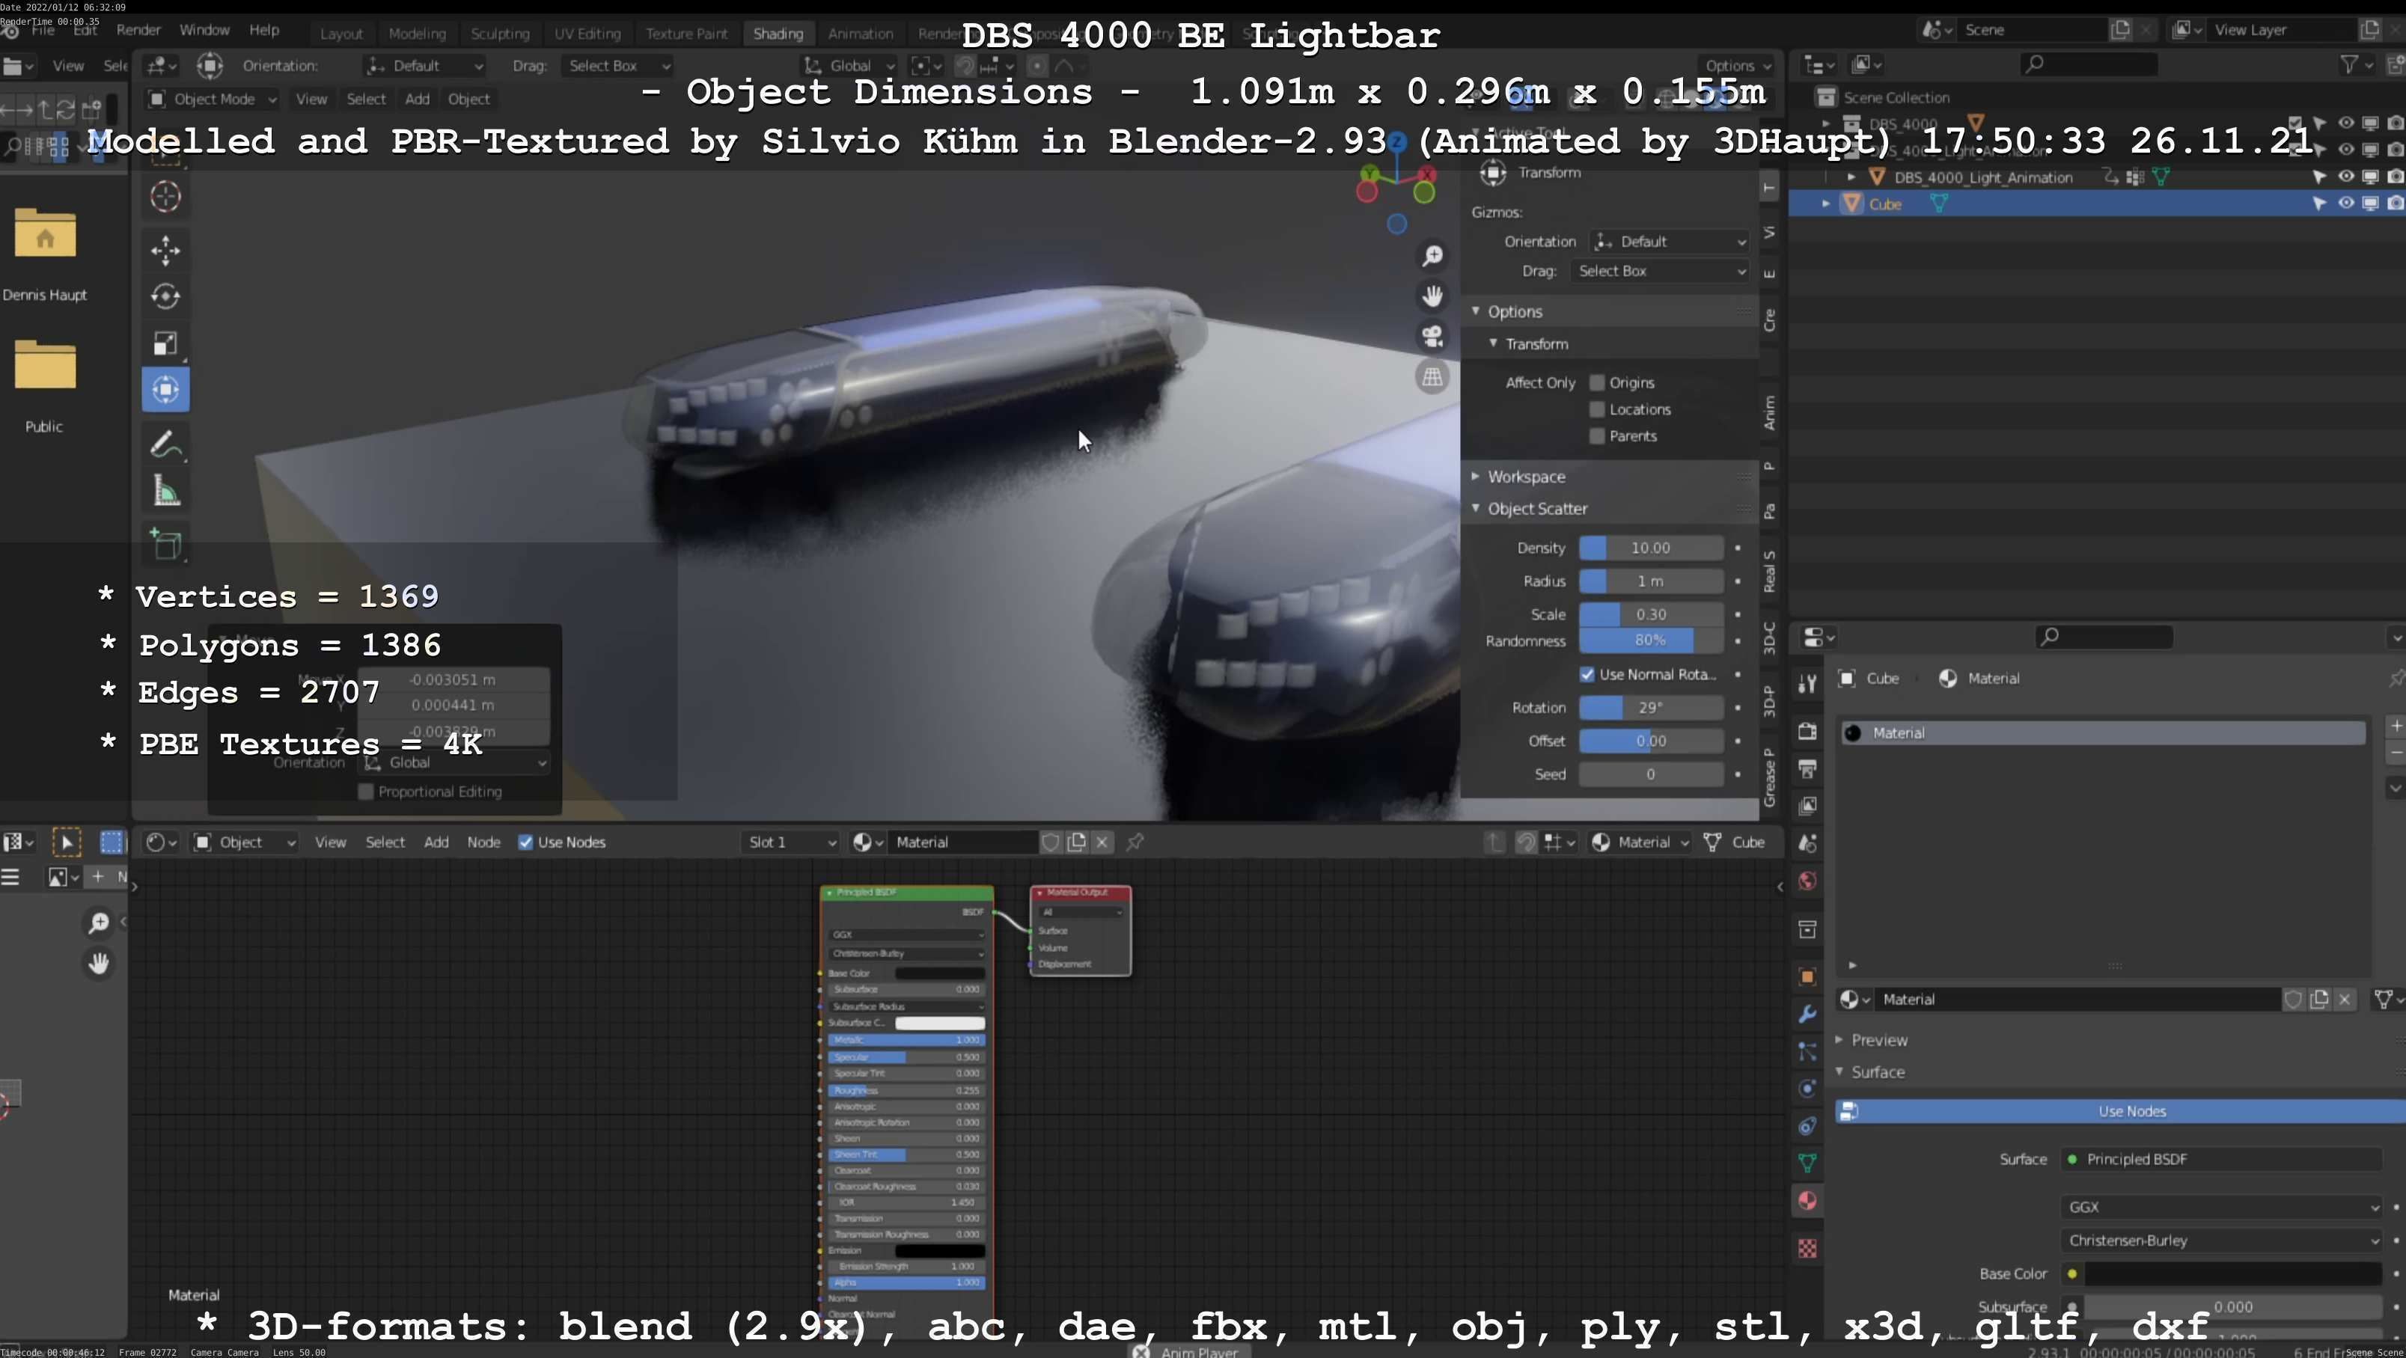Open the World properties tab icon
This screenshot has height=1358, width=2406.
click(1807, 881)
